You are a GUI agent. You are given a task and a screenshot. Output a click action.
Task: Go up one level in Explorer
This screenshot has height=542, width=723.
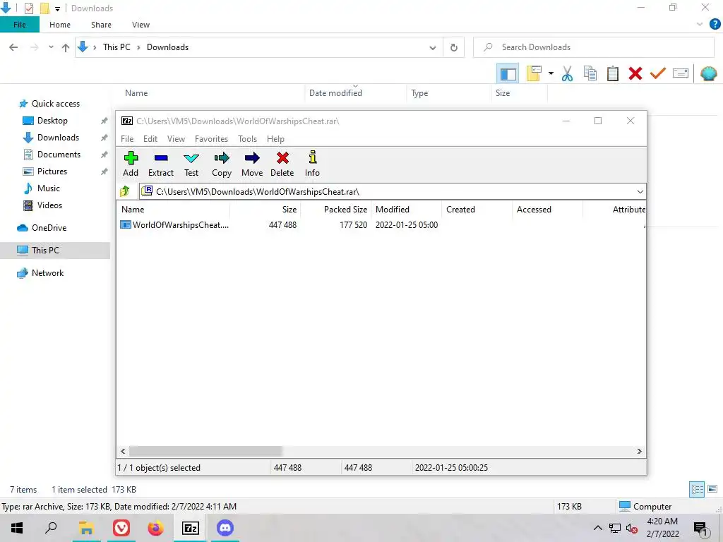coord(66,47)
